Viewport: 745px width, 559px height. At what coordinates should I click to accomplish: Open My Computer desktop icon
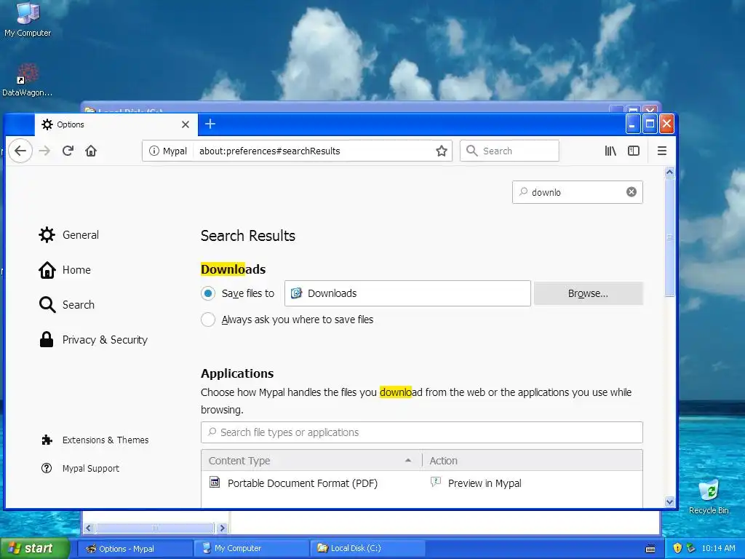[28, 20]
